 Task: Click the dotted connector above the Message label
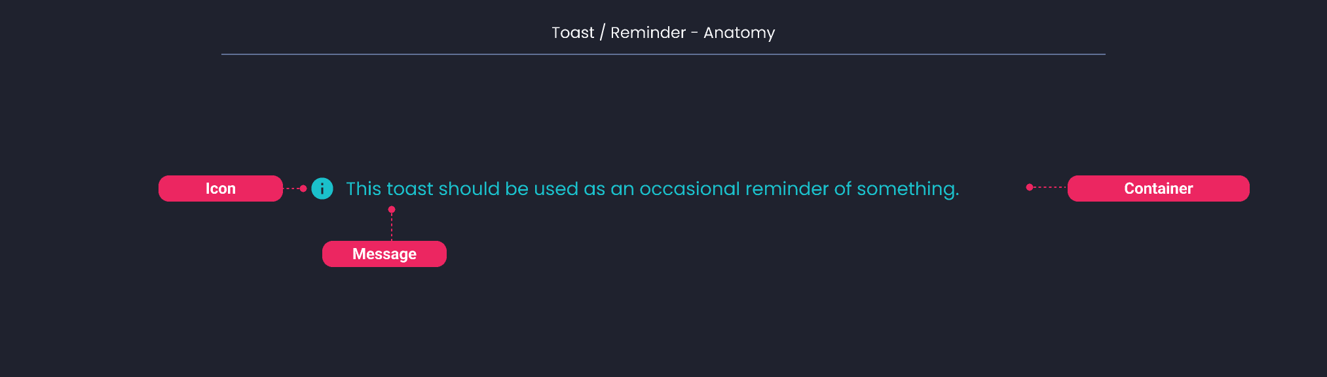pyautogui.click(x=392, y=226)
